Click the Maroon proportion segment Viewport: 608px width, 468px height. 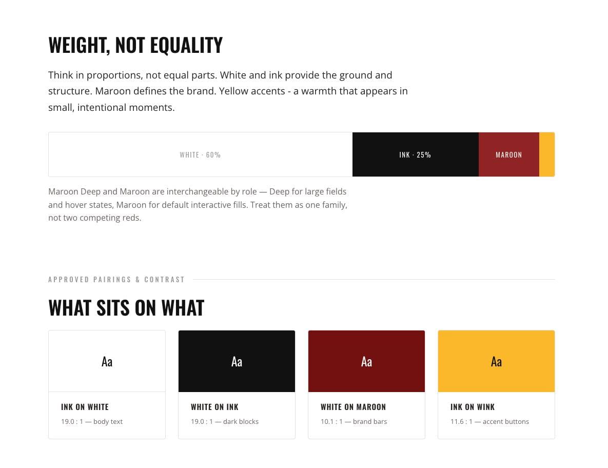509,154
